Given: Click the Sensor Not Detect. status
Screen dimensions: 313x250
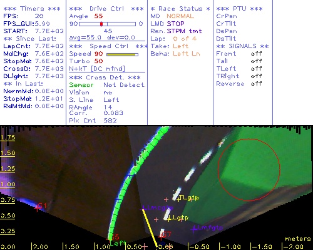Looking at the screenshot, I should click(107, 85).
